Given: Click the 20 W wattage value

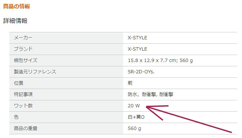Looking at the screenshot, I should pos(134,106).
